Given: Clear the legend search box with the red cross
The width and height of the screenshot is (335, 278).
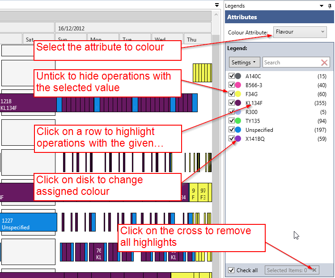Looking at the screenshot, I should click(324, 63).
